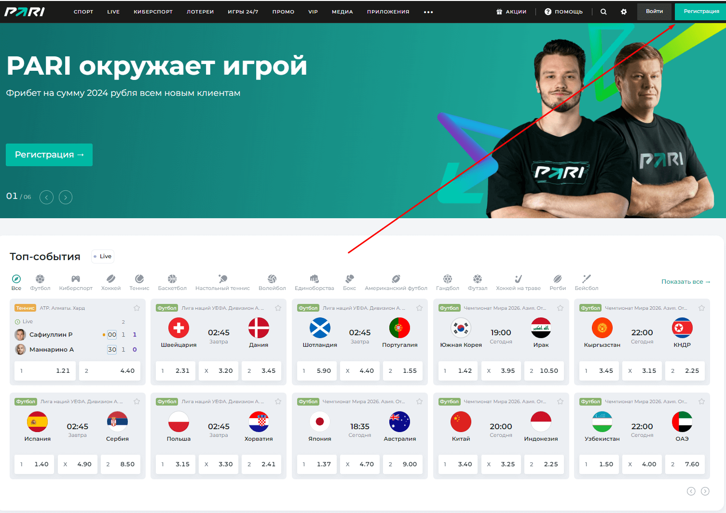Screen dimensions: 726x513
Task: Select the Бокс sport filter
Action: click(x=350, y=282)
